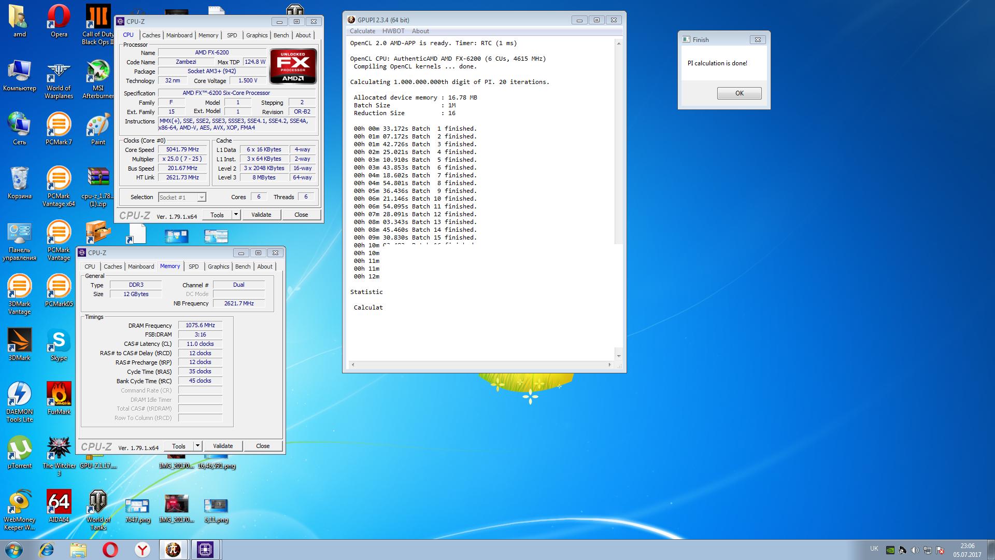Launch AIDA64 from the desktop
Screen dimensions: 995x560
tap(59, 506)
